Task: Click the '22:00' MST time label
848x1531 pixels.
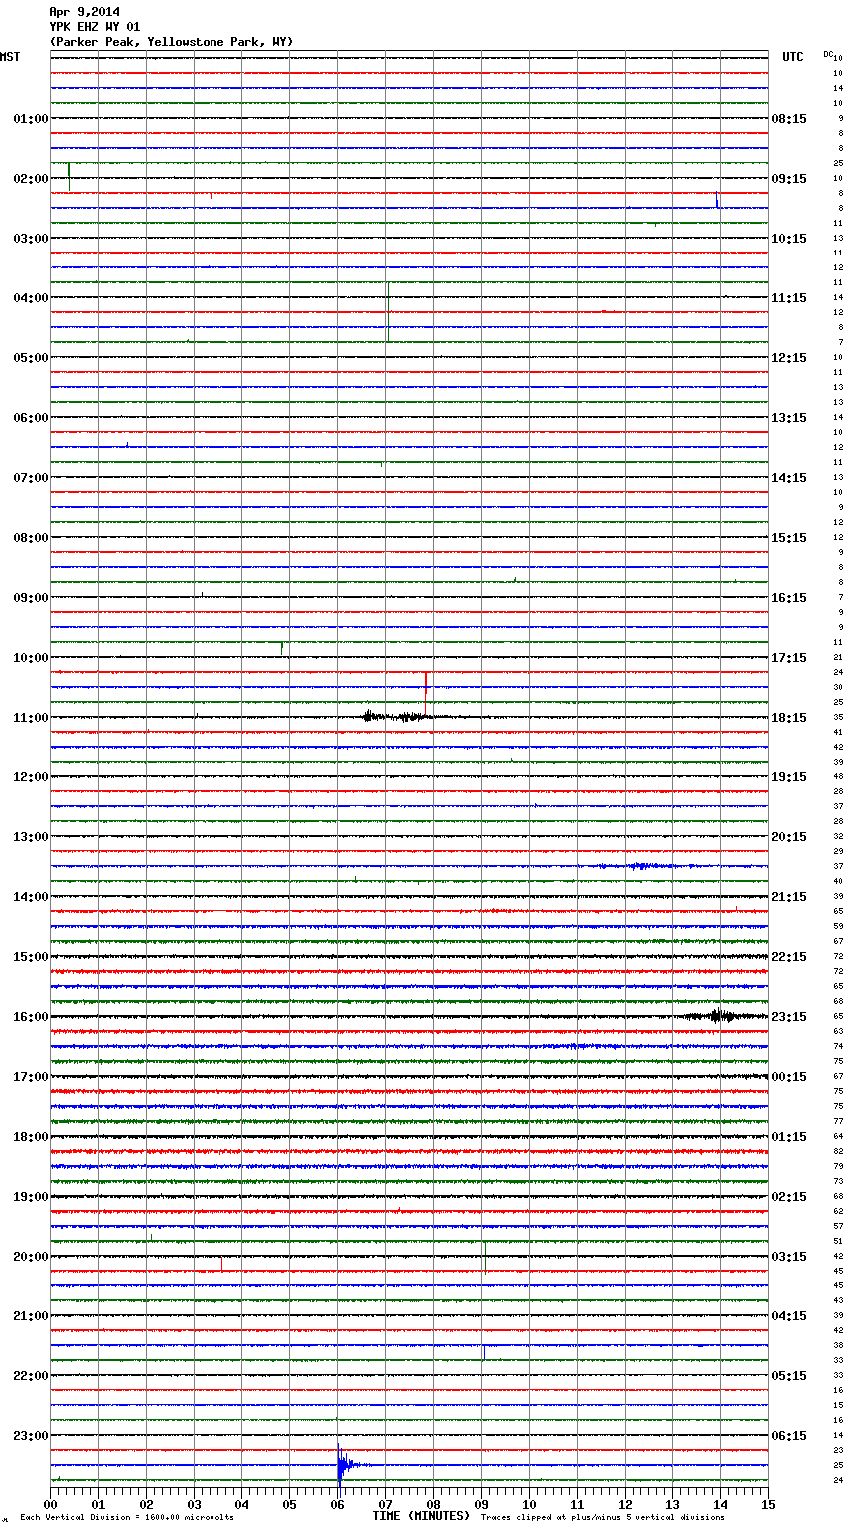Action: (x=31, y=1376)
